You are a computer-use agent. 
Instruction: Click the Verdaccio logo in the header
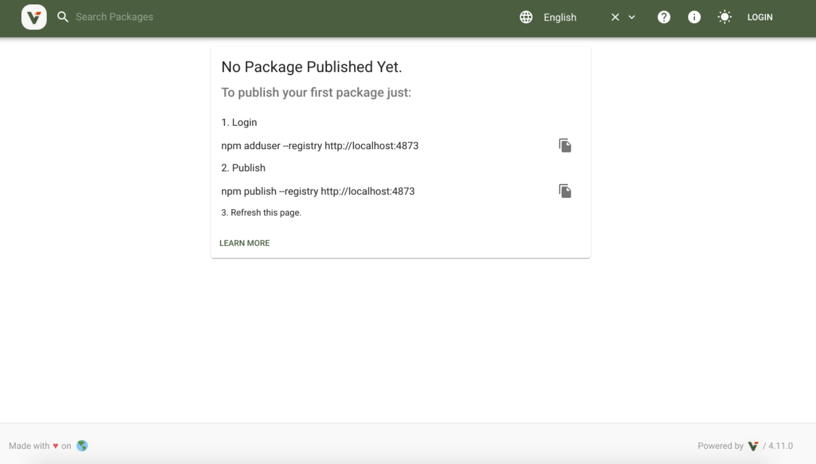(34, 17)
